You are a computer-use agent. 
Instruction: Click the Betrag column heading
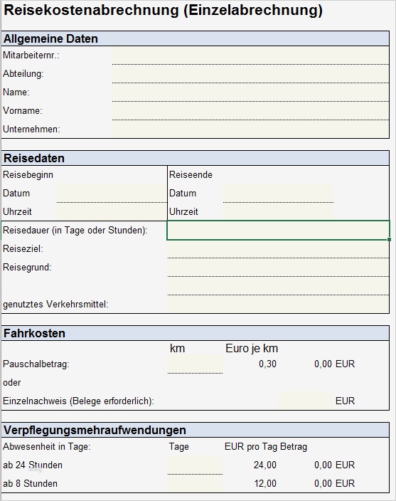(294, 446)
